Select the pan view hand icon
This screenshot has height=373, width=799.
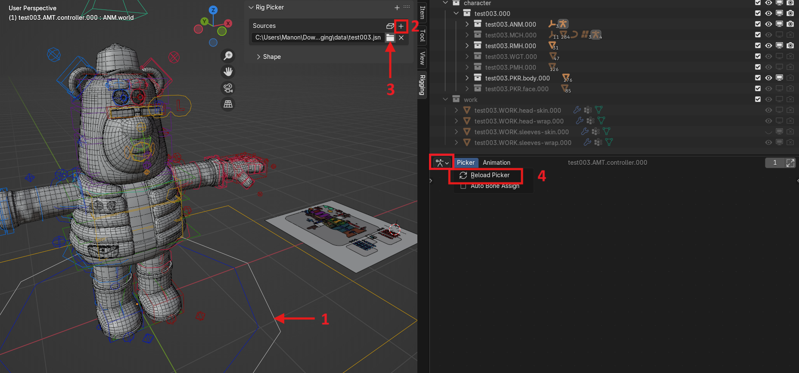[x=228, y=72]
